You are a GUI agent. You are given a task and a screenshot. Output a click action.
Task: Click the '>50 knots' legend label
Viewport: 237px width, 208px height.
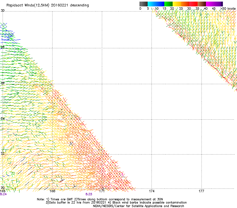click(x=228, y=9)
